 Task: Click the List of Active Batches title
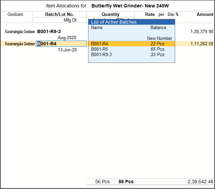coord(114,22)
